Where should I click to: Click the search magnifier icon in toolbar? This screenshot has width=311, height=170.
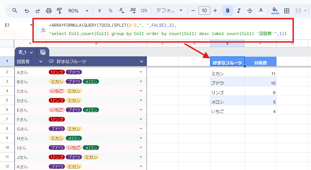tap(15, 11)
